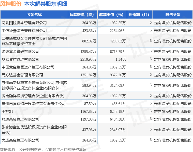Select the 中国黄金集团资产管理有限公司 cell
193x152 pixels.
pos(34,67)
